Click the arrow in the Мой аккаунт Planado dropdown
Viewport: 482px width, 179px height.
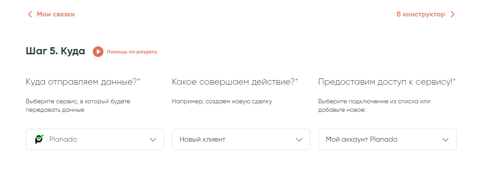point(445,139)
